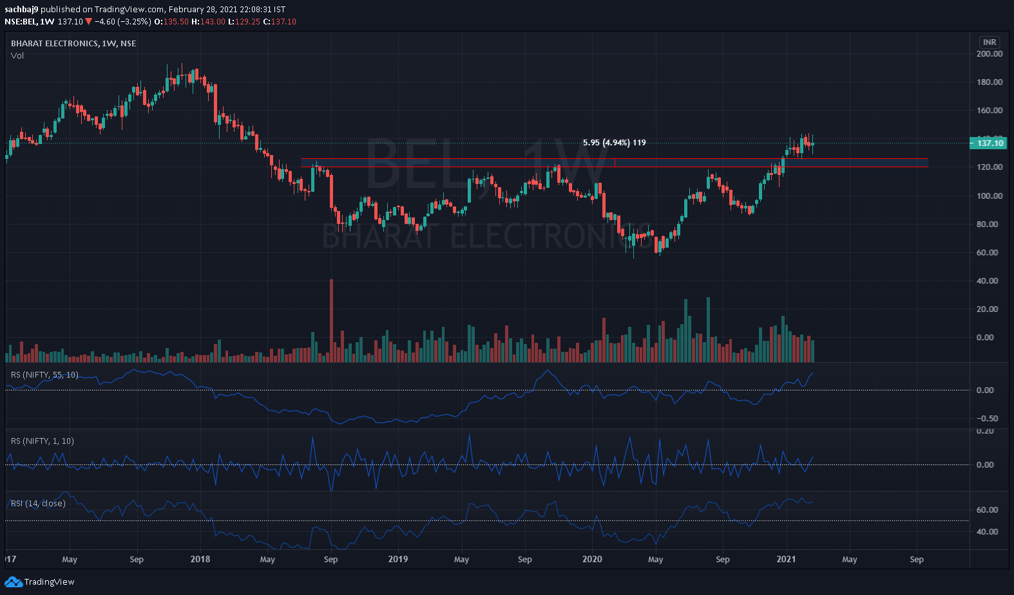Click the 2019 time axis label
1014x595 pixels.
[398, 559]
